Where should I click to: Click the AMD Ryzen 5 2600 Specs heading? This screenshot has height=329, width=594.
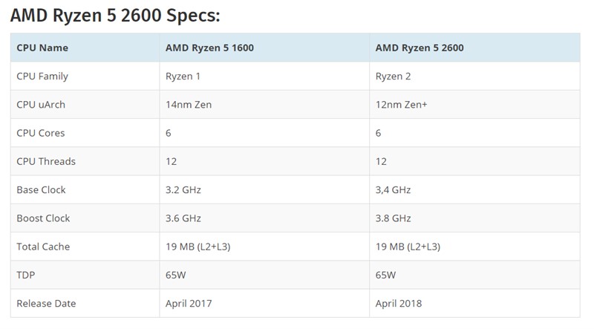(x=115, y=16)
